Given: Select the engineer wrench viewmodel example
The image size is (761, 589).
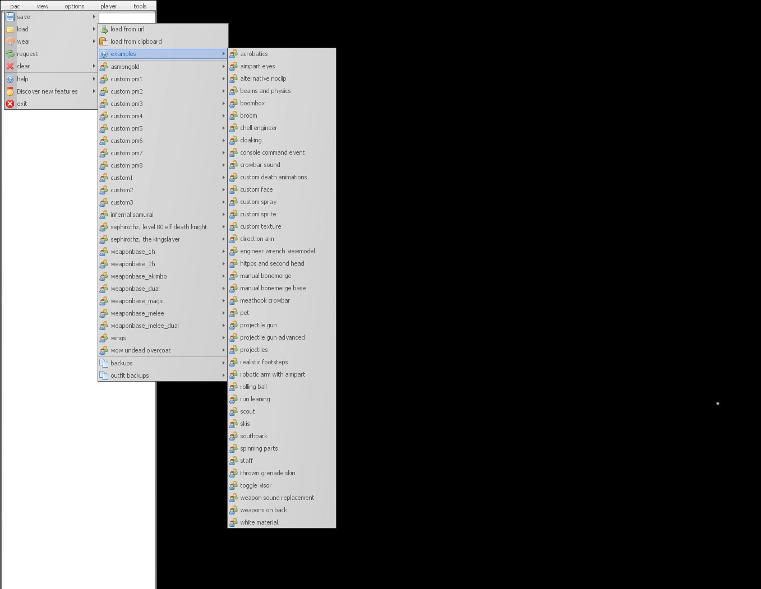Looking at the screenshot, I should point(282,251).
